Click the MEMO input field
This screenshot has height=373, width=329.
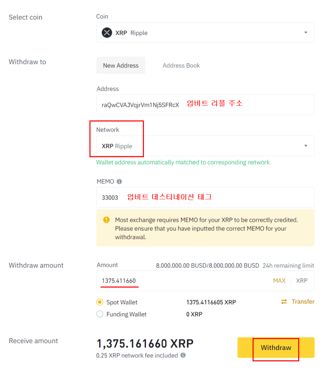[x=205, y=197]
